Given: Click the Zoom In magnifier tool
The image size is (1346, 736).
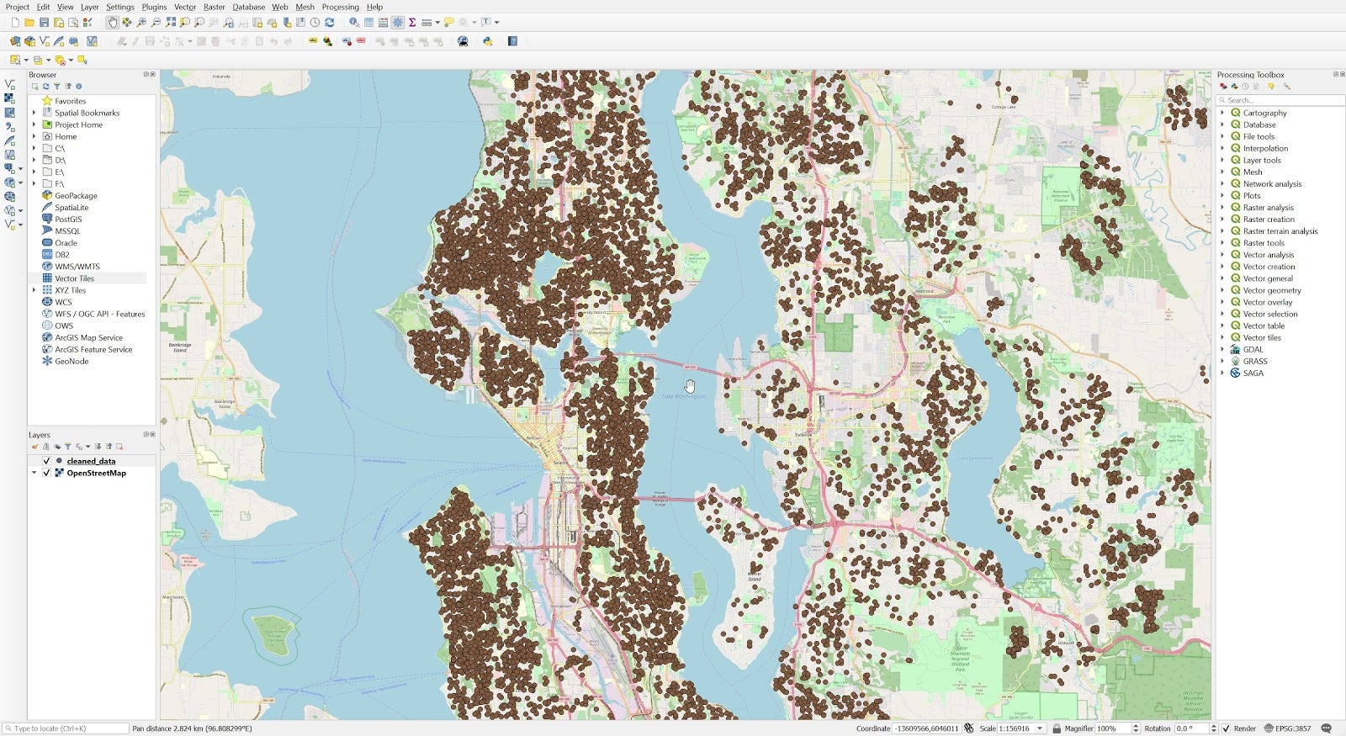Looking at the screenshot, I should (x=141, y=23).
